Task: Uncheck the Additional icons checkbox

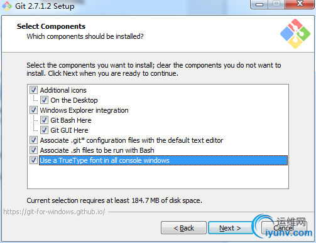Action: [x=33, y=90]
